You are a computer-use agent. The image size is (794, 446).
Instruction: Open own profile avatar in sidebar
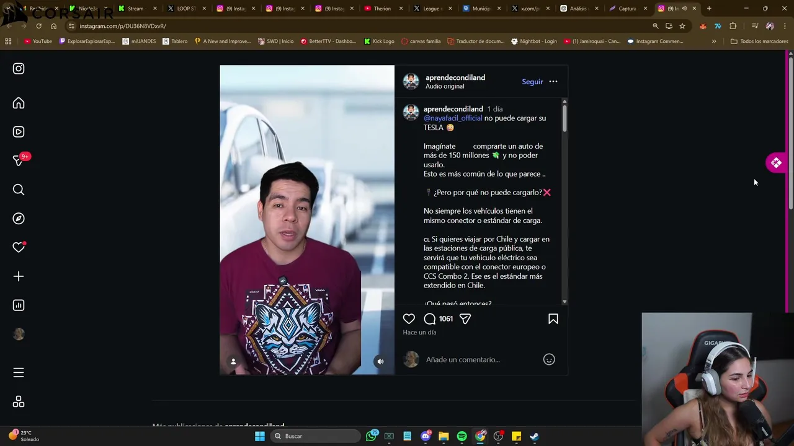[19, 334]
